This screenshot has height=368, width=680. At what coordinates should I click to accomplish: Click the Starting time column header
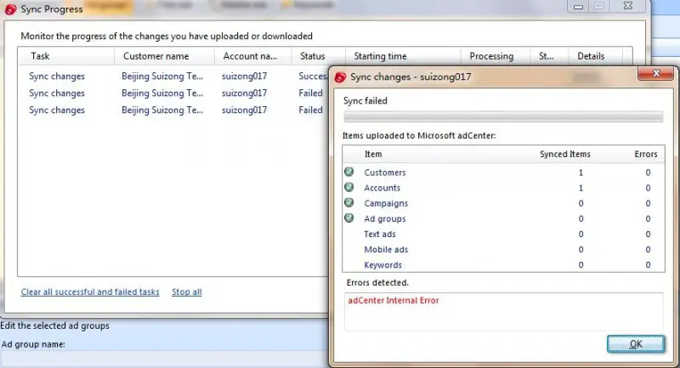pyautogui.click(x=403, y=56)
